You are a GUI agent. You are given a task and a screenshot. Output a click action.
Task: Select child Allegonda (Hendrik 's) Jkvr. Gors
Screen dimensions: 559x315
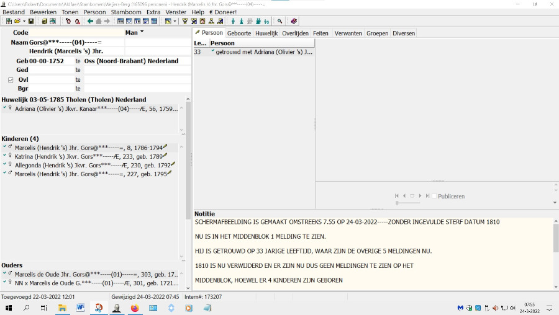pos(87,165)
